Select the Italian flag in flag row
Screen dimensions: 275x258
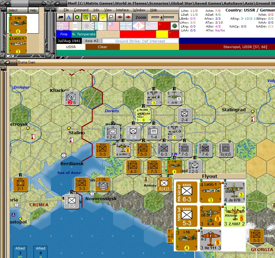click(x=75, y=26)
